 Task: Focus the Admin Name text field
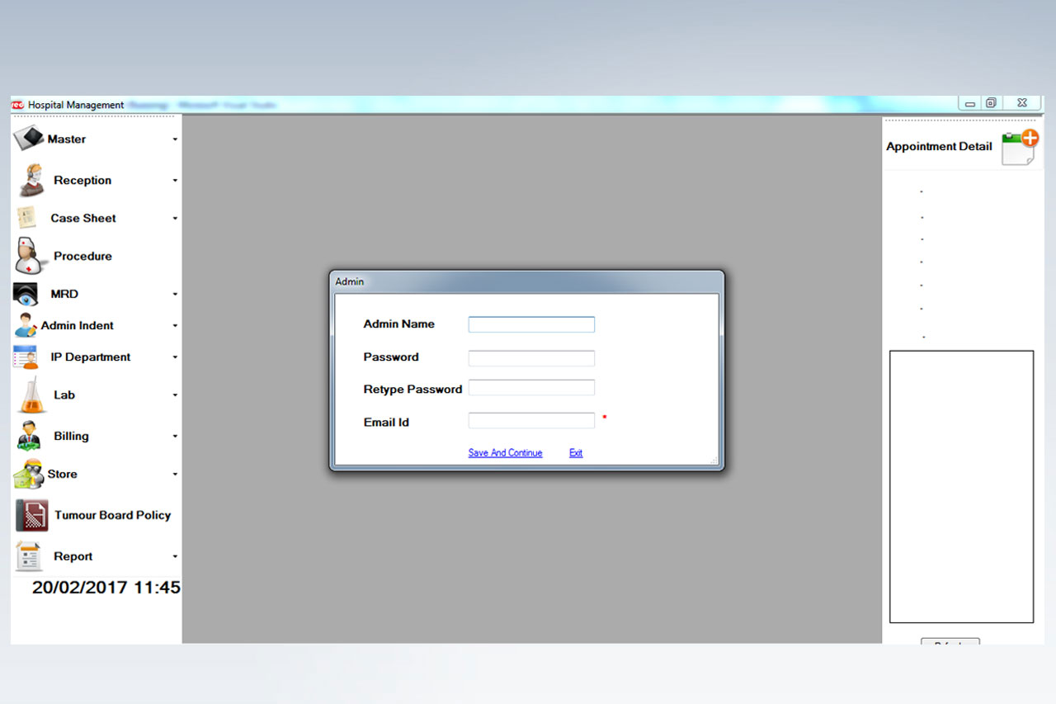531,324
